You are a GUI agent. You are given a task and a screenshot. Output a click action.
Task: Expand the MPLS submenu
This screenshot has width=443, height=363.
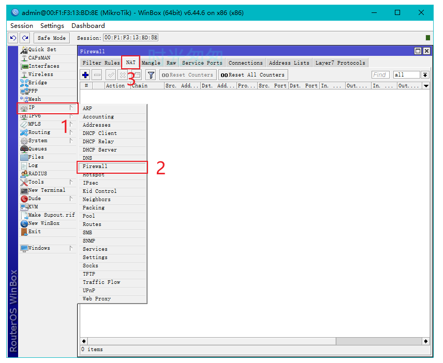[71, 124]
